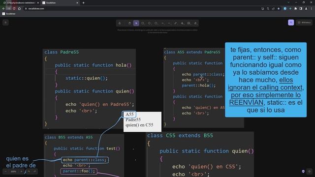Zoom in with the plus button
The width and height of the screenshot is (315, 177).
pos(21,172)
